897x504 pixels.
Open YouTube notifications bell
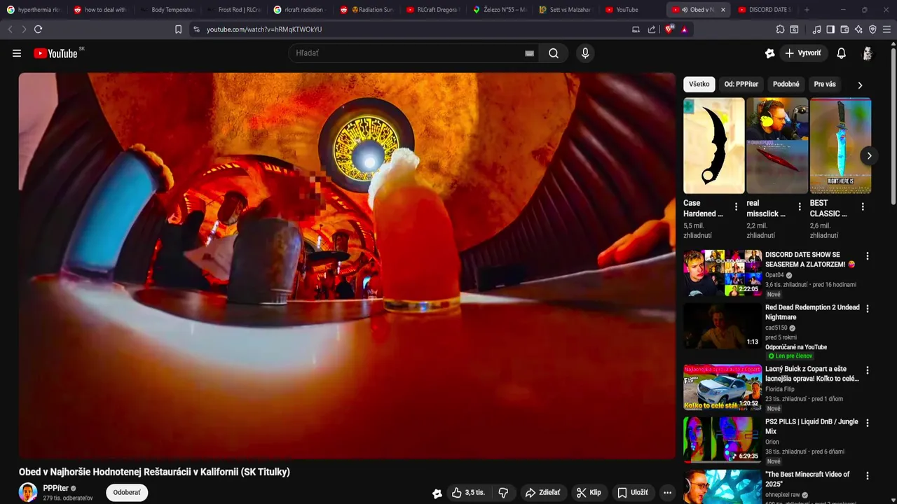tap(842, 53)
